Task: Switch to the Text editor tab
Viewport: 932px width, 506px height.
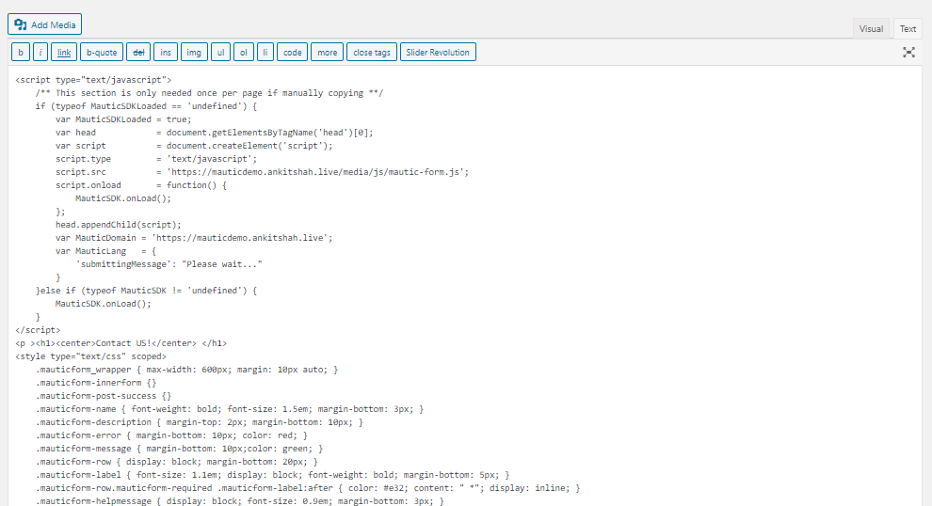Action: [x=908, y=28]
